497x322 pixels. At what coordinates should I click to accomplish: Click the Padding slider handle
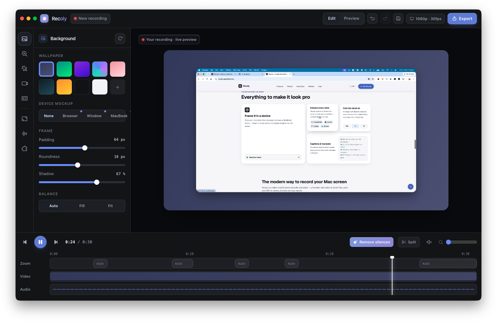point(85,148)
